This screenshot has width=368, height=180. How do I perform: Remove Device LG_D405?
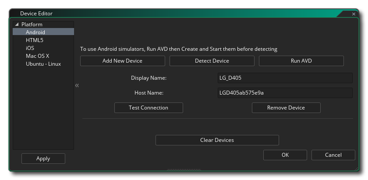click(x=286, y=108)
